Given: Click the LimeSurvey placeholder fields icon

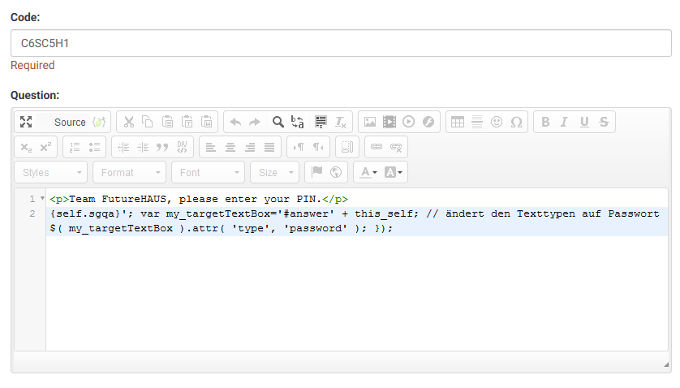Looking at the screenshot, I should (100, 122).
